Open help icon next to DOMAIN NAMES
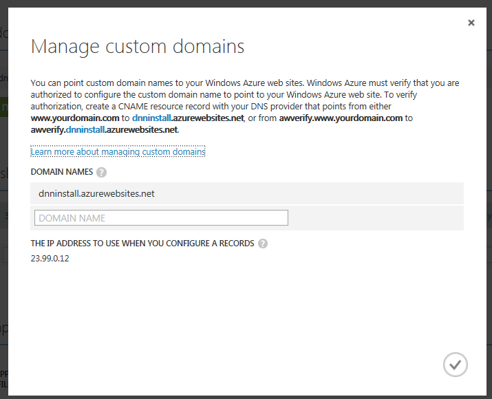The height and width of the screenshot is (399, 492). point(101,172)
